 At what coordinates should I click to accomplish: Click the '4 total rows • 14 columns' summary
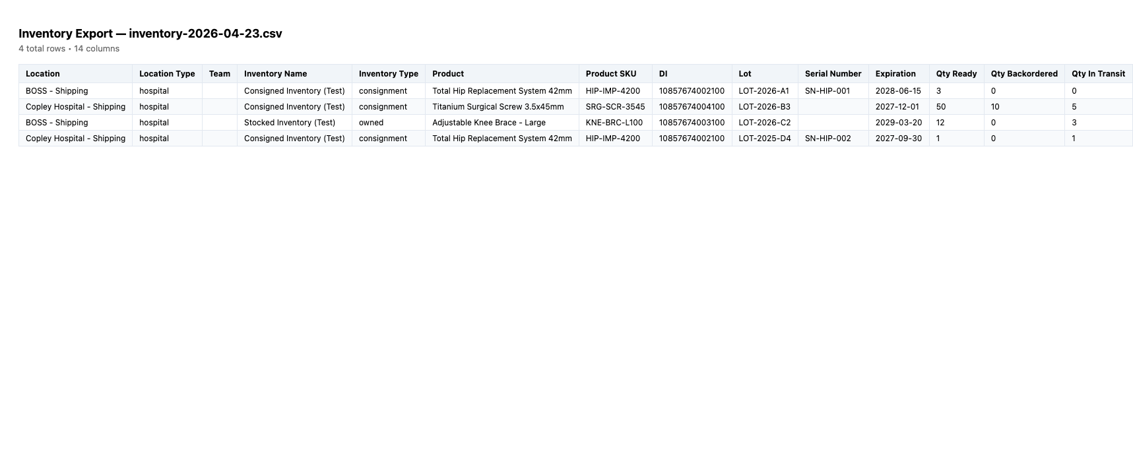pyautogui.click(x=69, y=49)
